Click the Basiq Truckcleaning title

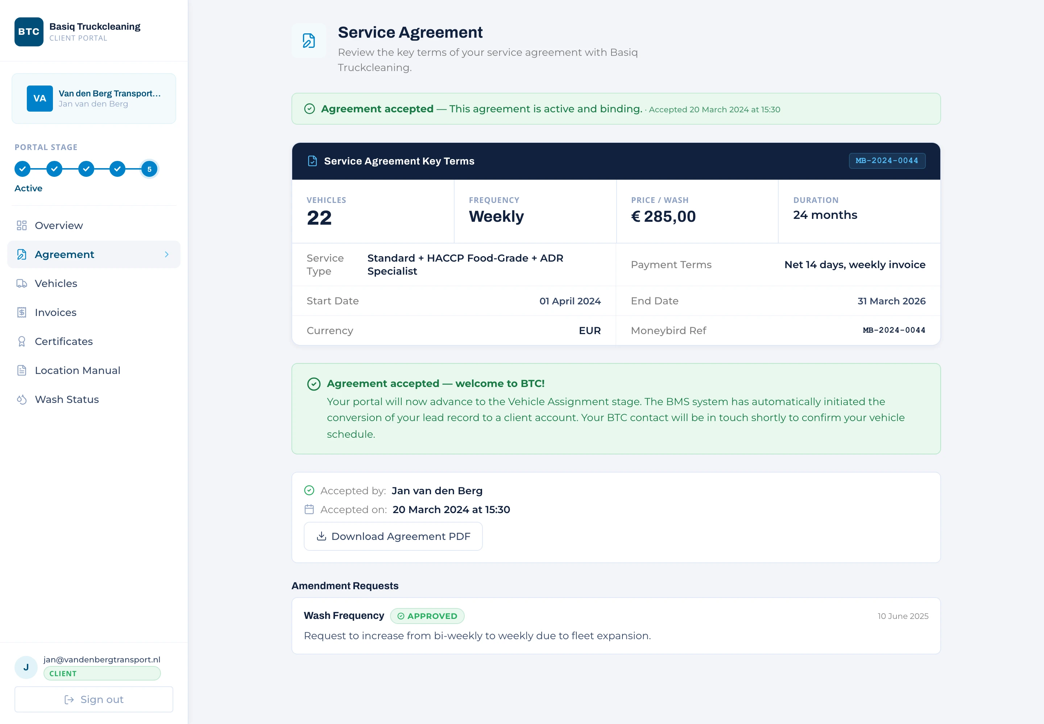[x=95, y=26]
